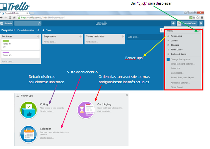
Task: Open Archived Items in the menu
Action: pyautogui.click(x=178, y=54)
